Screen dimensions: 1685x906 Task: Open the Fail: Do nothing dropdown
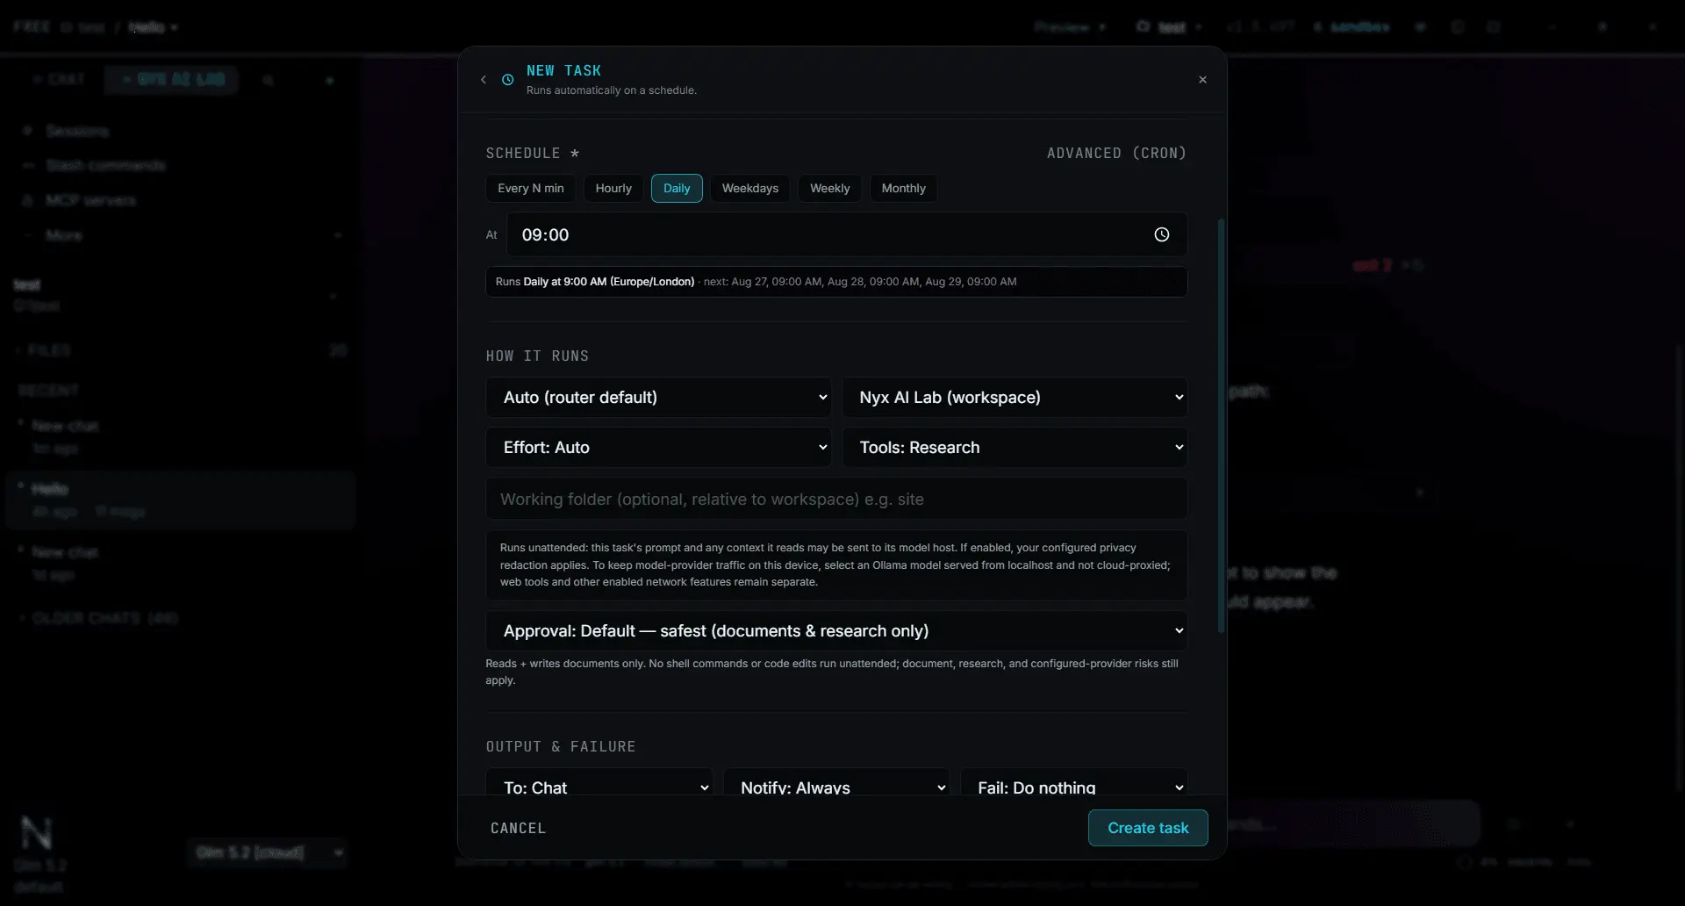[x=1074, y=783]
